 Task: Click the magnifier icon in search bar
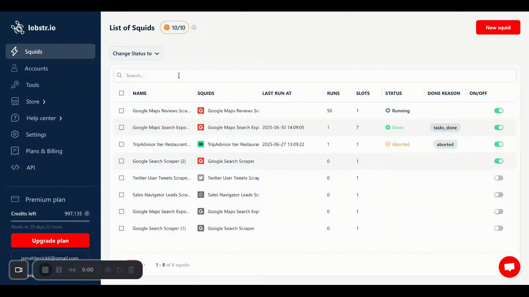[x=119, y=75]
